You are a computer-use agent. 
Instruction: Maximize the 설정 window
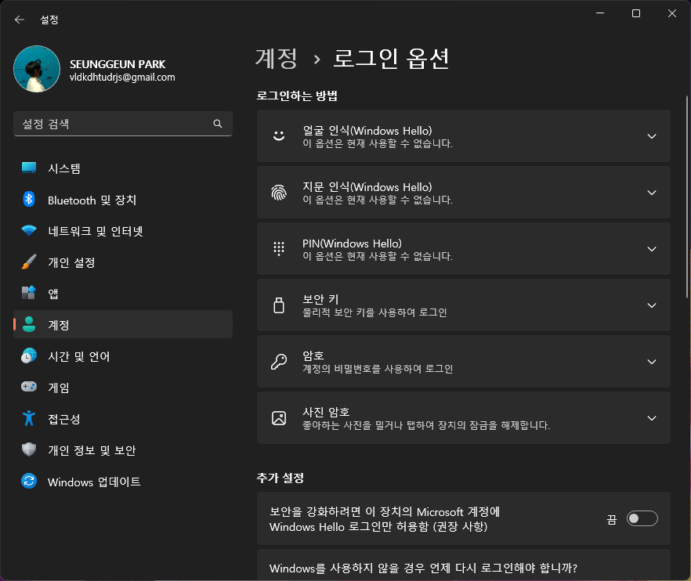(x=636, y=13)
